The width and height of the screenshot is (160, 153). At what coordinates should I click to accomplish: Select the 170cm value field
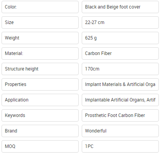coord(120,69)
